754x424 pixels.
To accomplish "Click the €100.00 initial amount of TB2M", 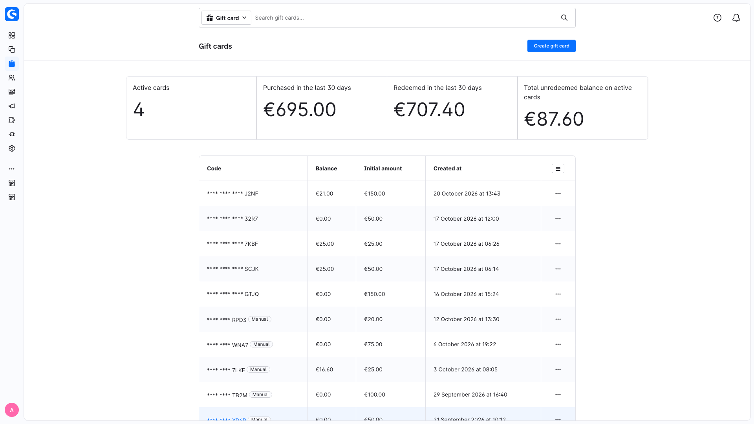I will tap(375, 395).
